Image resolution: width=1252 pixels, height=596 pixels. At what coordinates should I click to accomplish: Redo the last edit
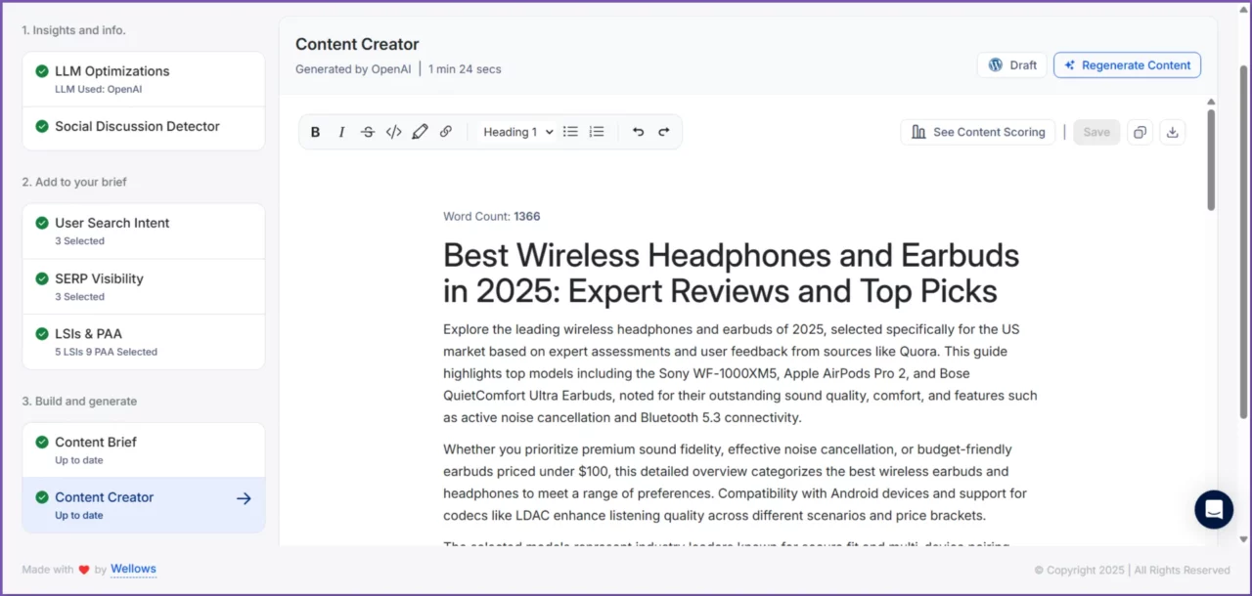[664, 132]
